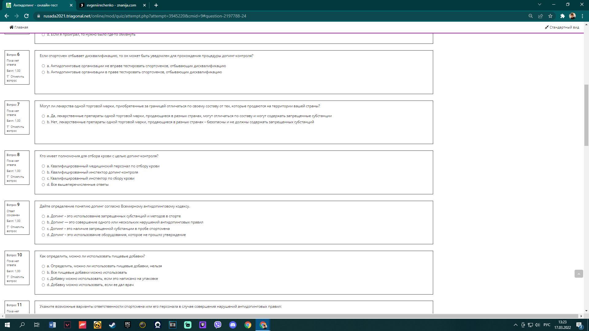
Task: Open Chrome three-dot menu
Action: (582, 16)
